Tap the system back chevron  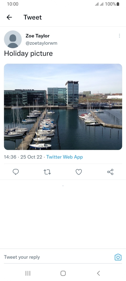click(x=98, y=273)
